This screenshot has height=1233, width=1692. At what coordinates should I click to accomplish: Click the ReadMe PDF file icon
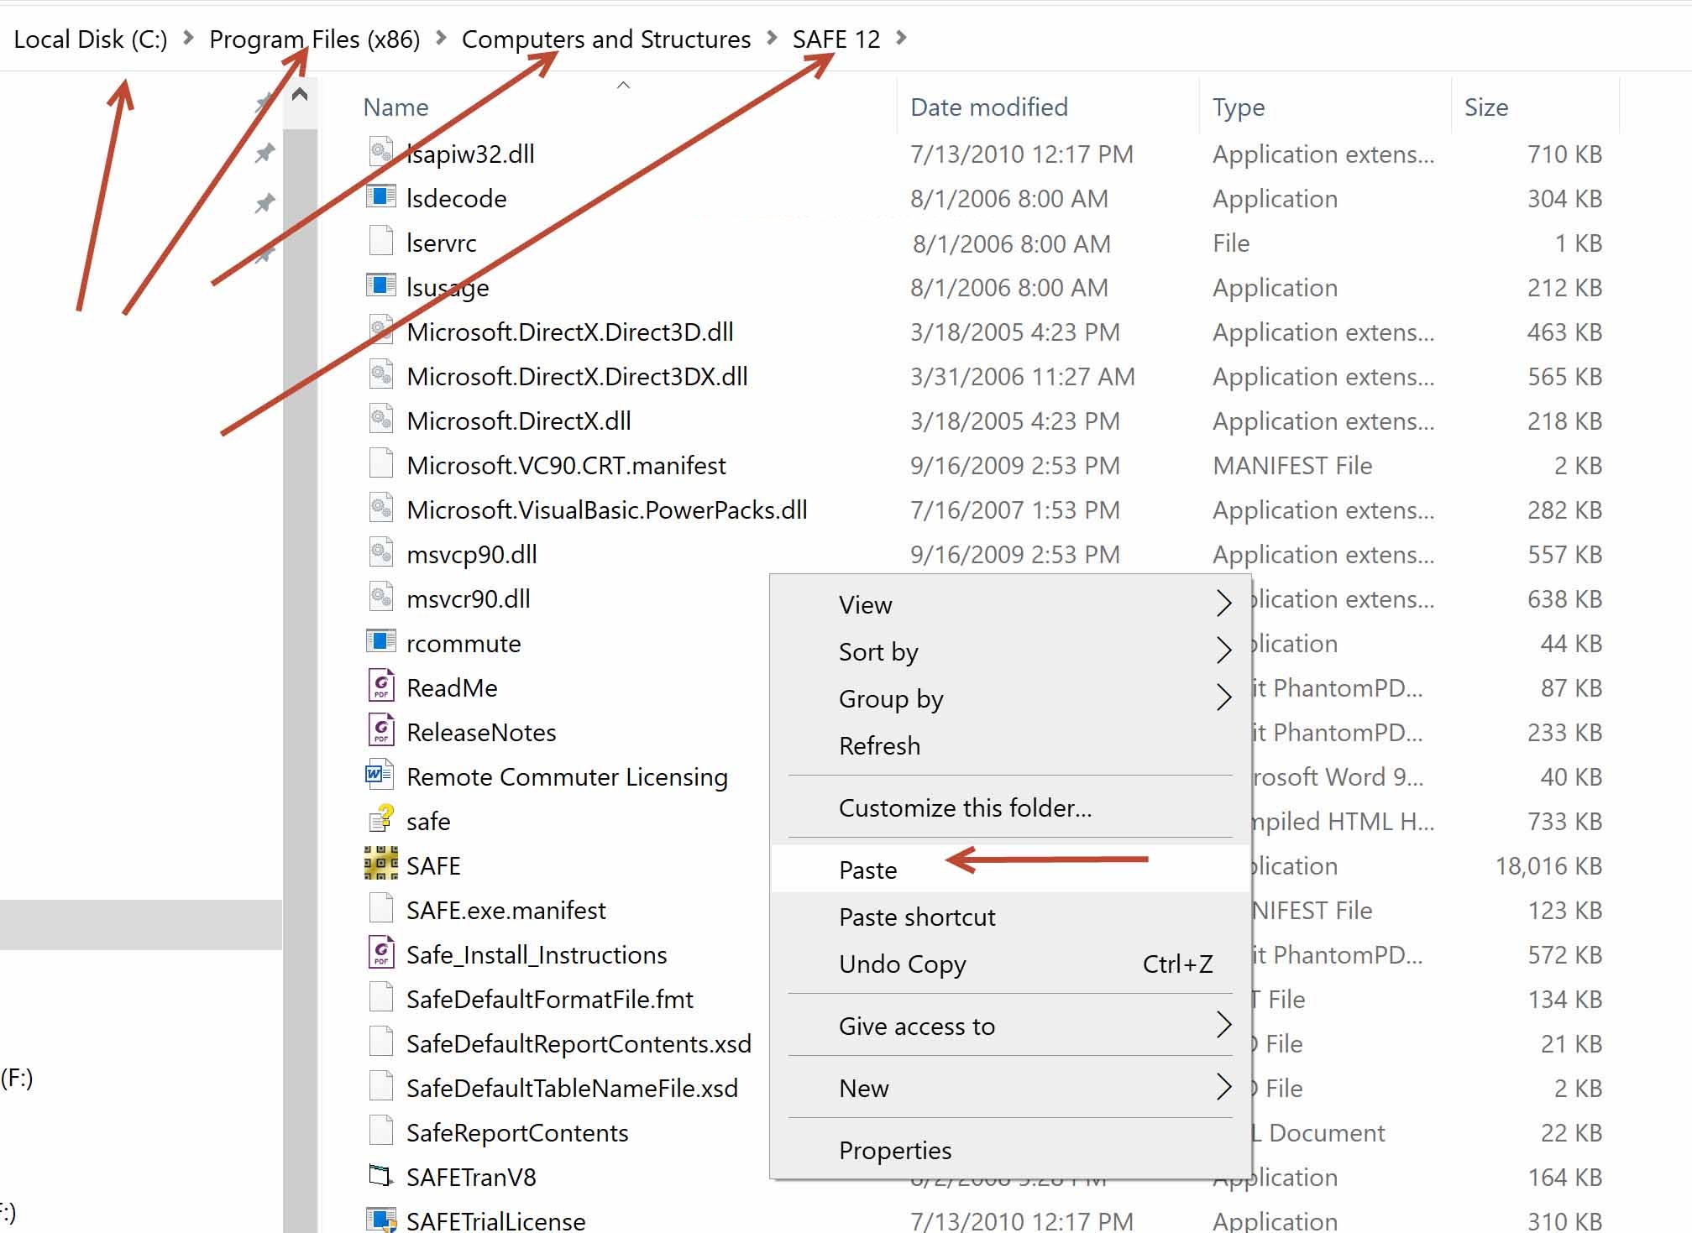point(380,686)
